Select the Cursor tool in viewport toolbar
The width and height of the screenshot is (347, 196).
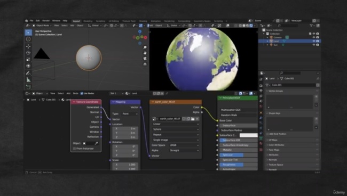(x=28, y=39)
